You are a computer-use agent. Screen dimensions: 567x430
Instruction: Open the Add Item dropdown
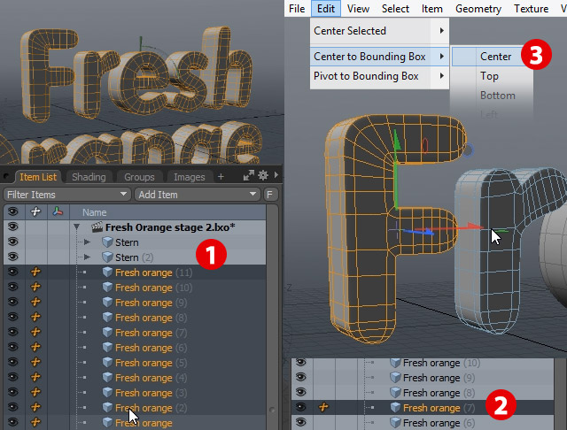197,195
